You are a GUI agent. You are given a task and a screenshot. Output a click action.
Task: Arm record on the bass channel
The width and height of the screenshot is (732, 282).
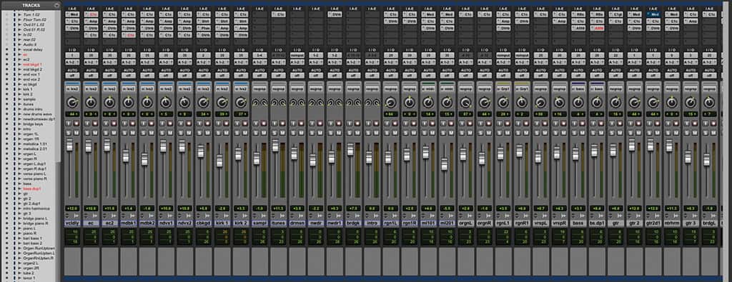582,124
